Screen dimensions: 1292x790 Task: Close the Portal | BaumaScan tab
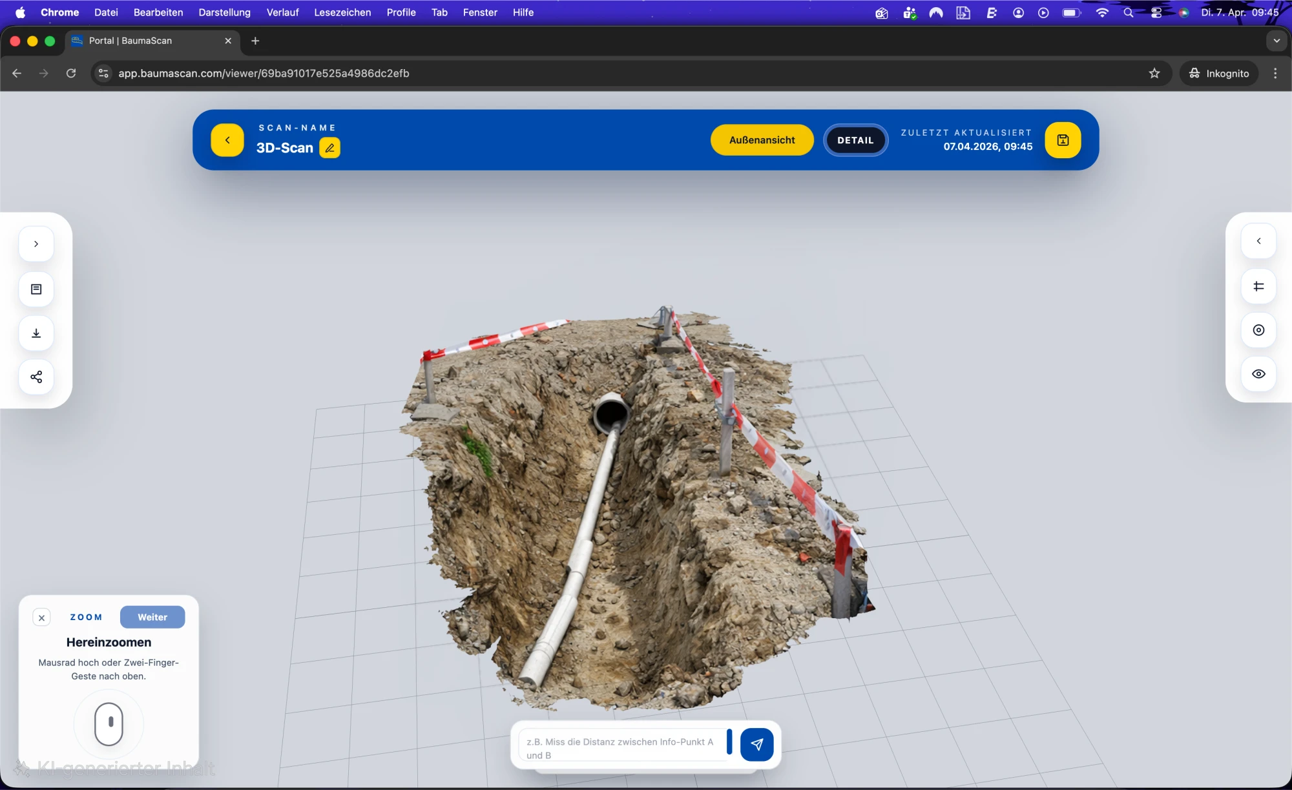[228, 41]
